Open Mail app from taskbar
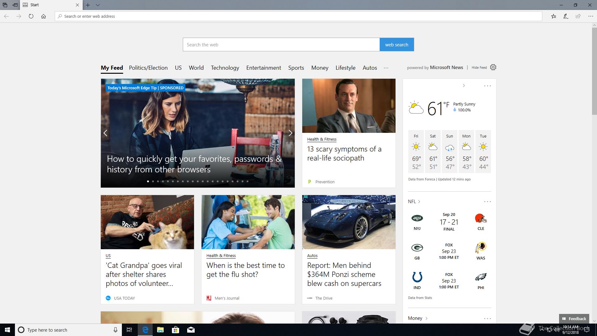The image size is (597, 336). [191, 330]
